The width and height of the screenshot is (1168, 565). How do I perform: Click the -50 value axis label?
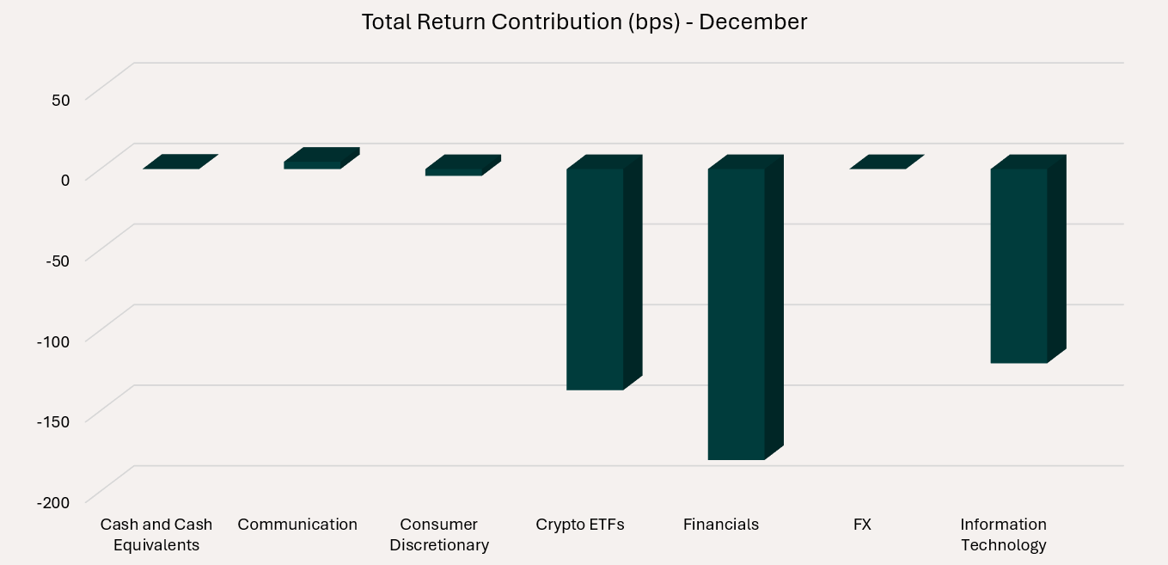pos(57,260)
